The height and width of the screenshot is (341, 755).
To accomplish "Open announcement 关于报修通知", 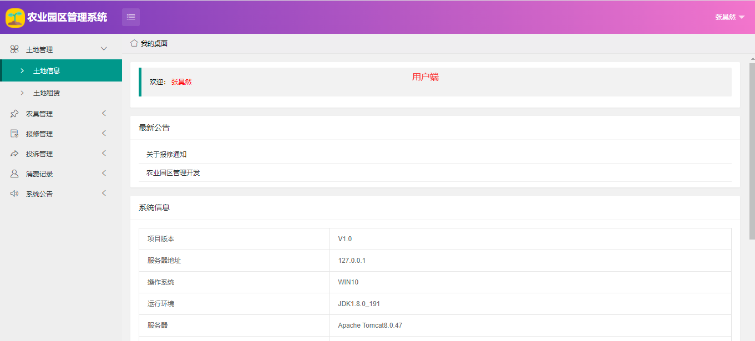I will coord(166,154).
